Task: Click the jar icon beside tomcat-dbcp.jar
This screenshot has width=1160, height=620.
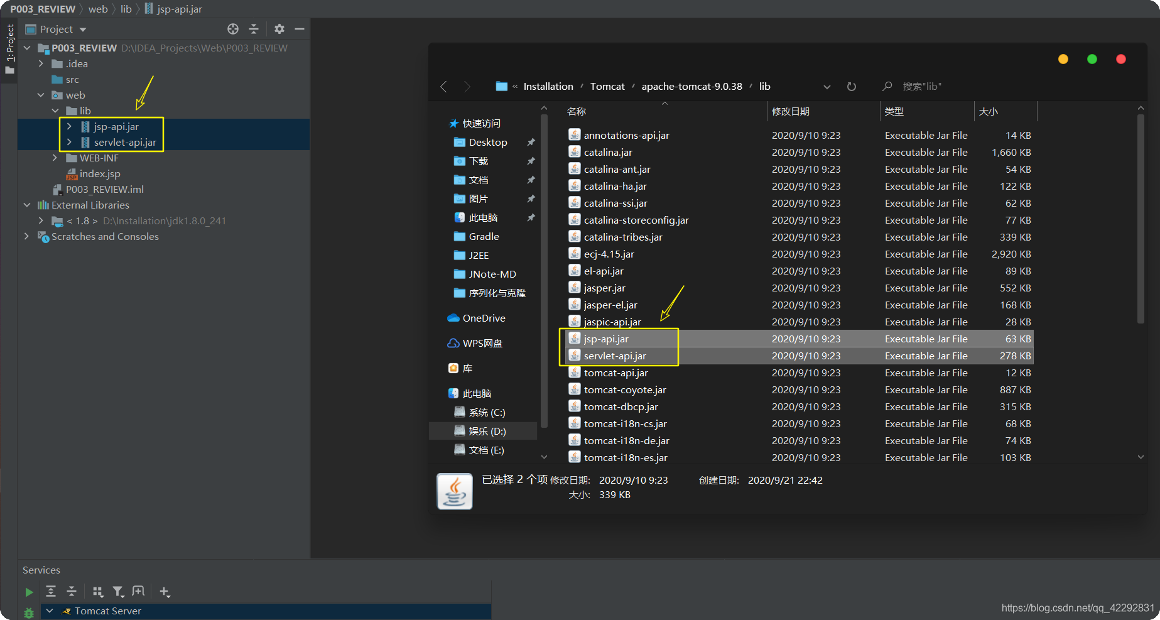Action: (574, 406)
